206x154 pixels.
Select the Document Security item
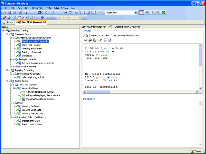click(27, 66)
